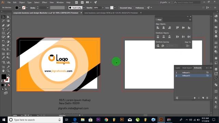
Task: Switch to new business card design document tab
Action: pos(111,13)
